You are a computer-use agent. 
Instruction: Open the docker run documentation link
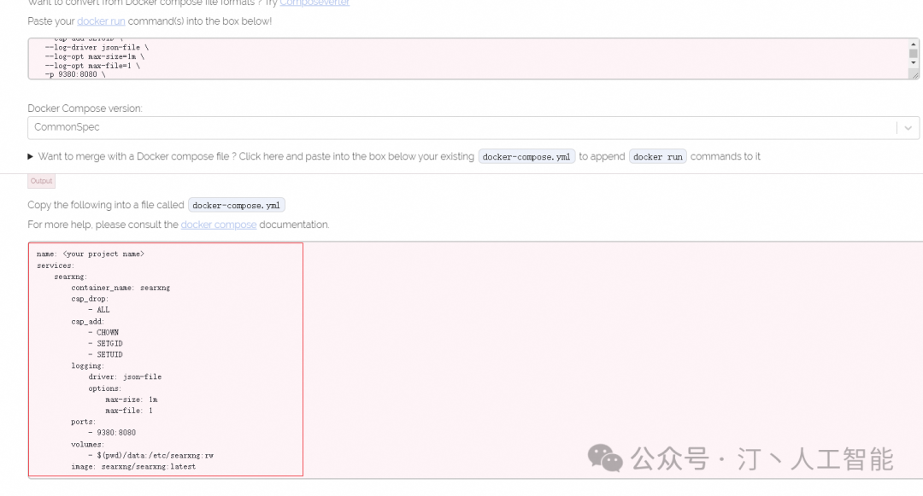tap(101, 21)
